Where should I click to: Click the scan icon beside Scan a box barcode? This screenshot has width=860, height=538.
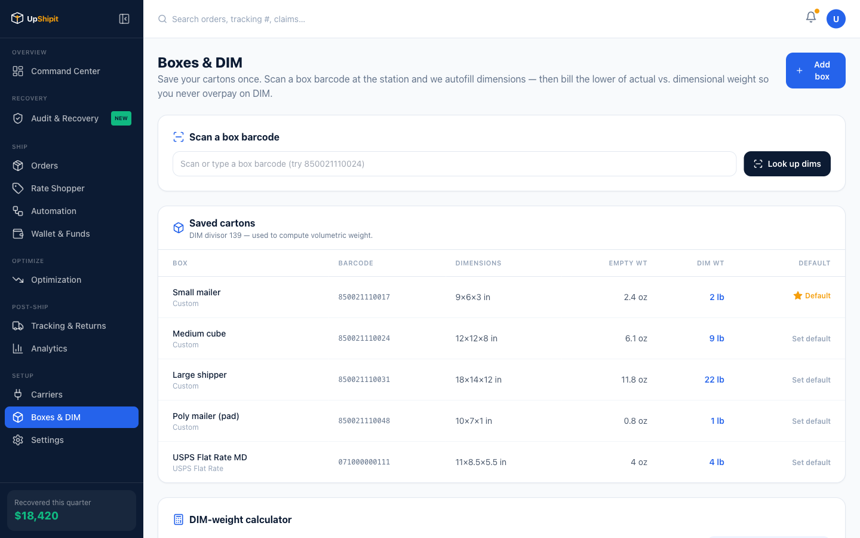tap(179, 137)
